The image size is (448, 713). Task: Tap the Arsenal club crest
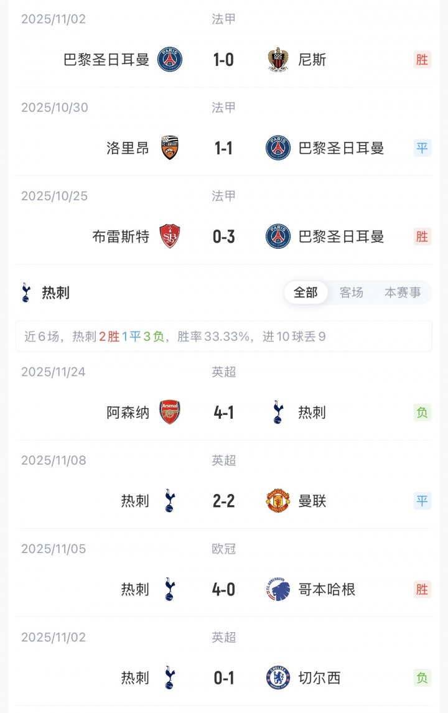click(169, 412)
